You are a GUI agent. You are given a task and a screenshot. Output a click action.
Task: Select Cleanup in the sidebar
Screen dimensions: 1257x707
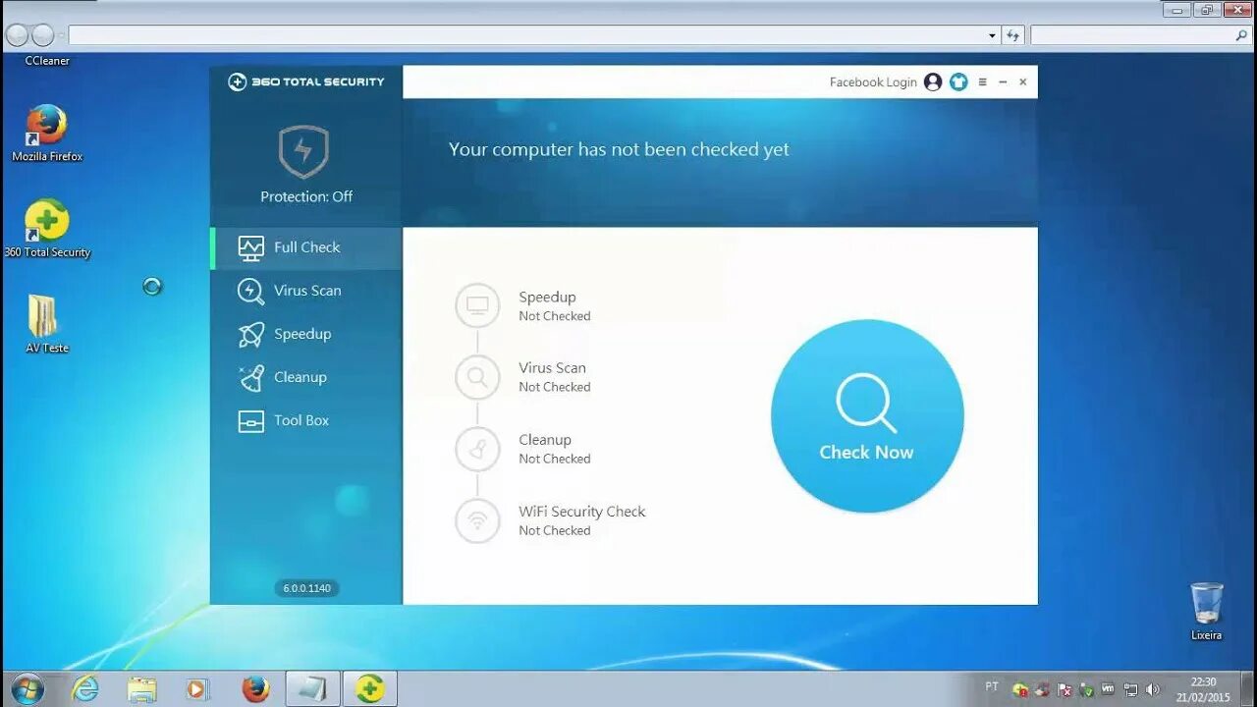306,377
